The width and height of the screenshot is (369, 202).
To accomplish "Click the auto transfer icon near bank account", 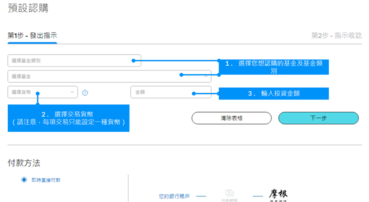I will click(229, 194).
